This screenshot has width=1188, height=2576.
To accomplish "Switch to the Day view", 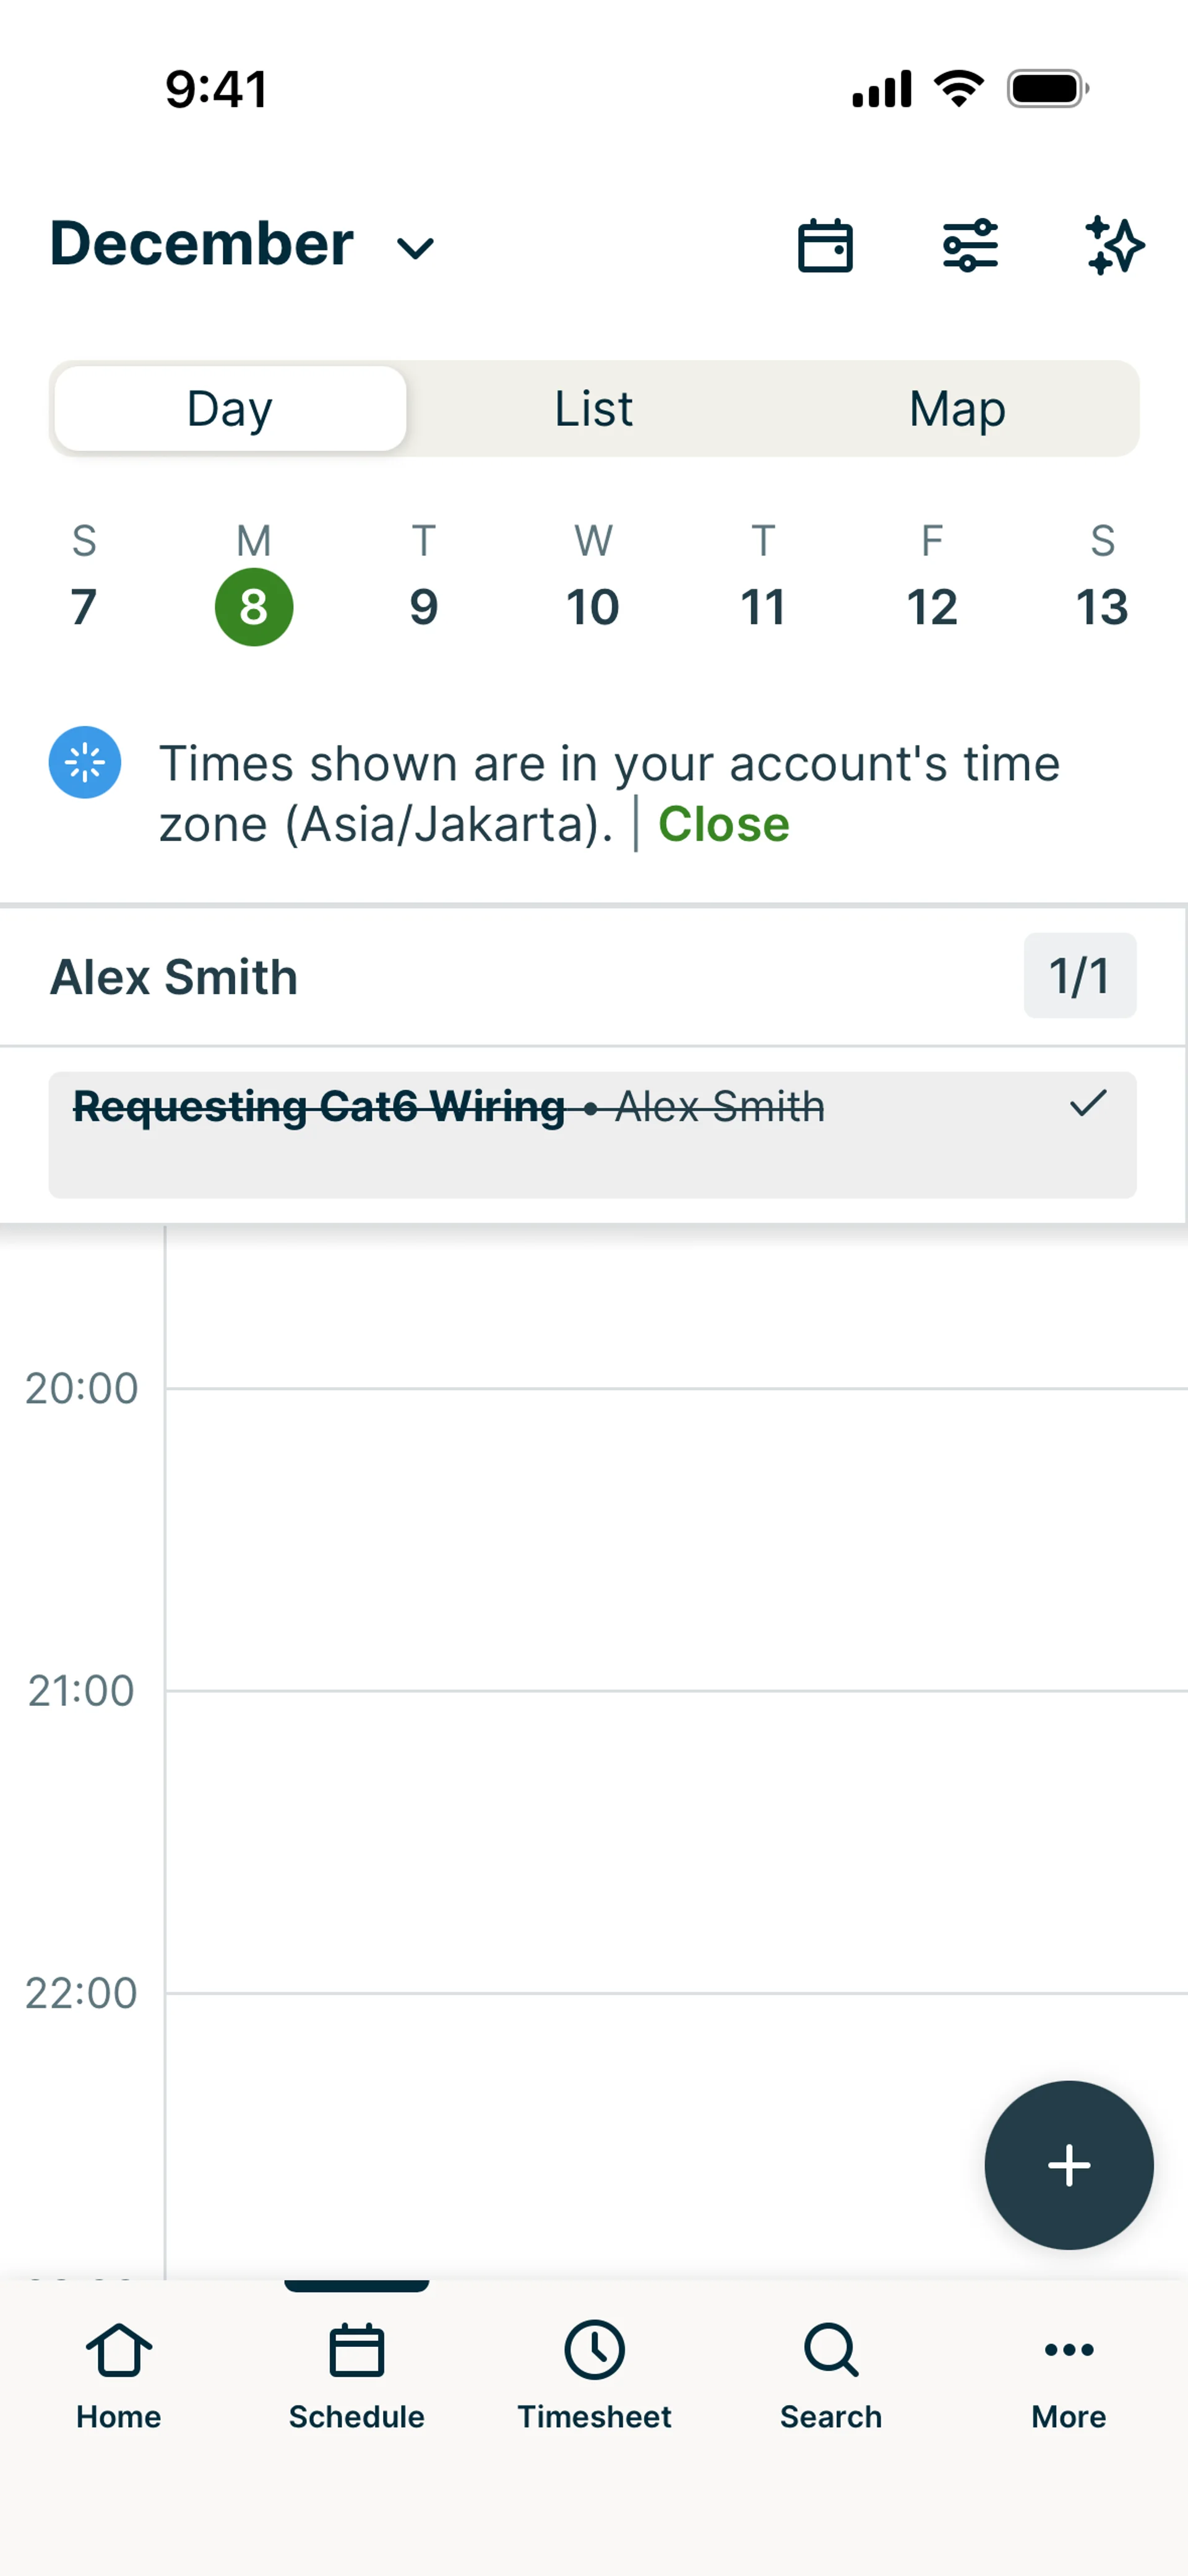I will point(230,409).
